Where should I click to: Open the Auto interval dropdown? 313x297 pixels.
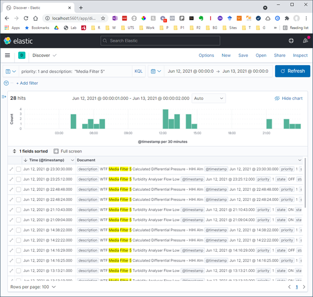point(208,98)
